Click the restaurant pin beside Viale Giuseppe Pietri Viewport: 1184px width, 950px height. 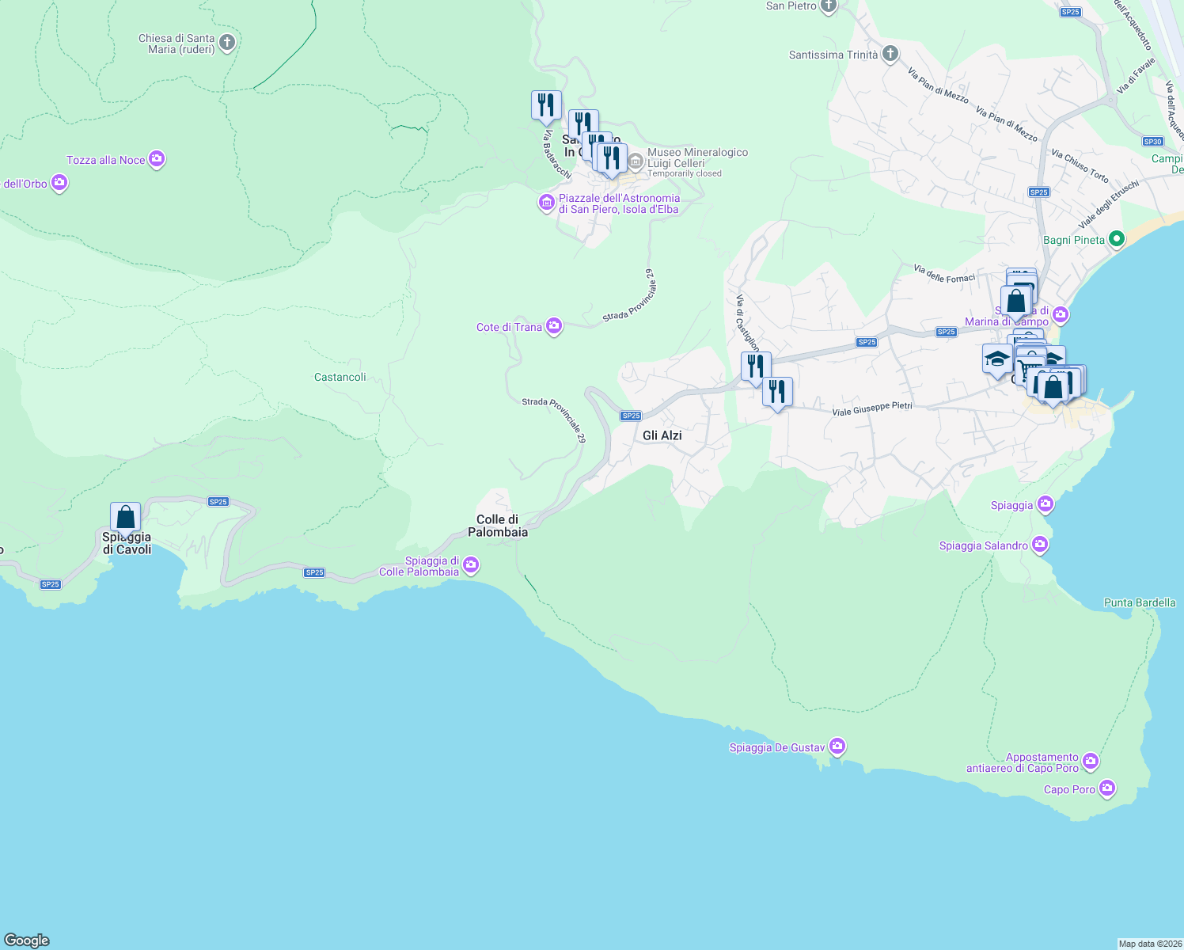coord(777,391)
